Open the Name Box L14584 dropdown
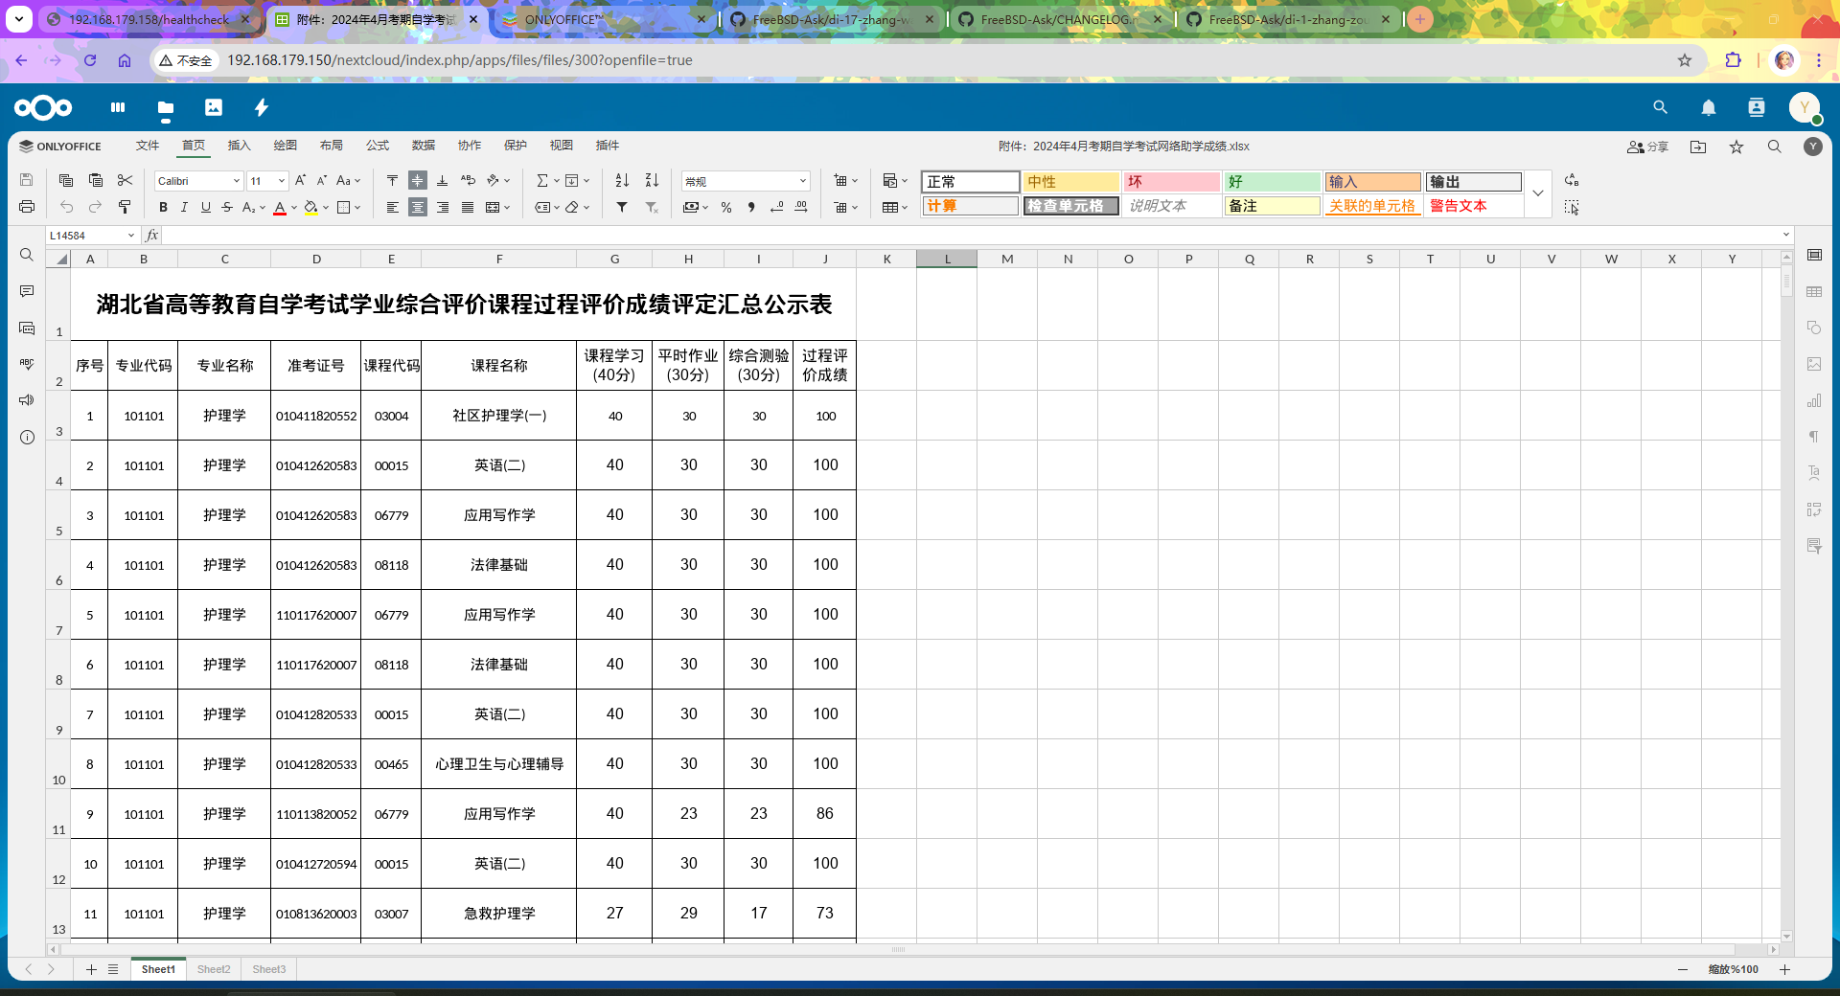 click(131, 236)
